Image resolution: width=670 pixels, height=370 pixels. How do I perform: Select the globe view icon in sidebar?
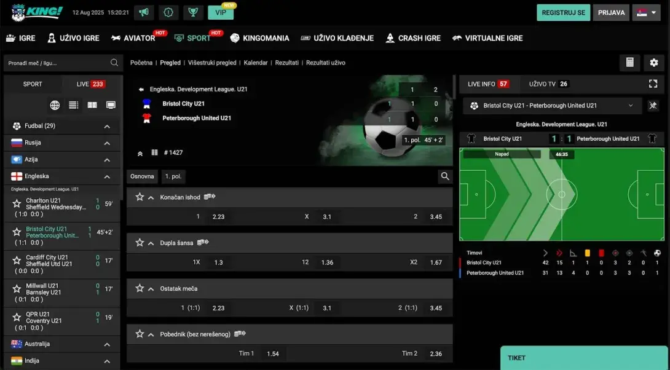pyautogui.click(x=55, y=105)
